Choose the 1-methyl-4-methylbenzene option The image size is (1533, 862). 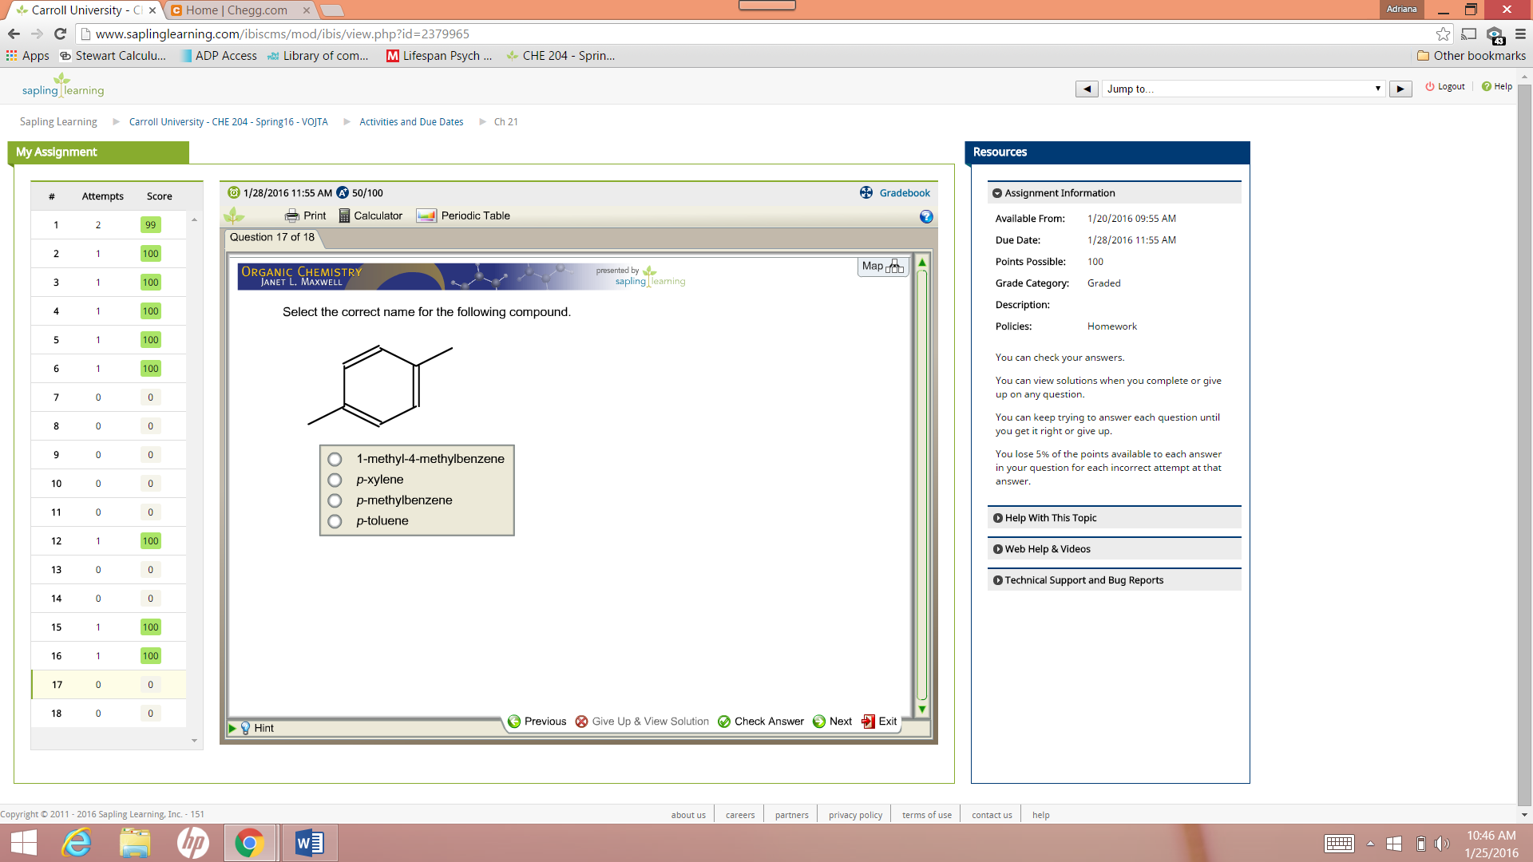(x=335, y=459)
